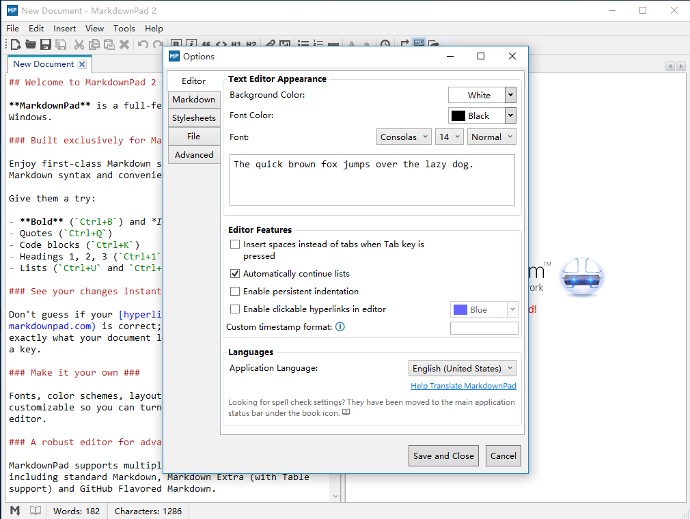This screenshot has width=690, height=519.
Task: Enable Insert spaces instead of tabs checkbox
Action: [x=235, y=244]
